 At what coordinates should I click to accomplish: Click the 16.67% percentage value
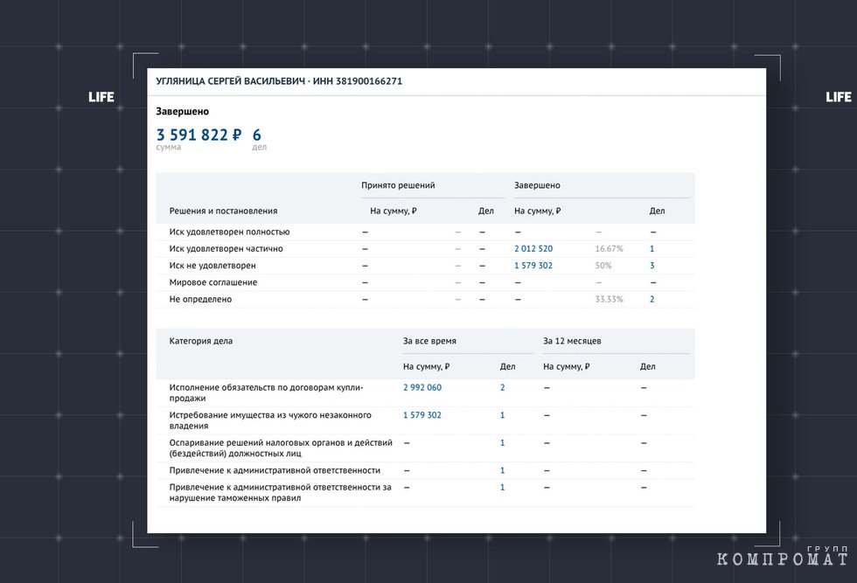click(x=609, y=248)
